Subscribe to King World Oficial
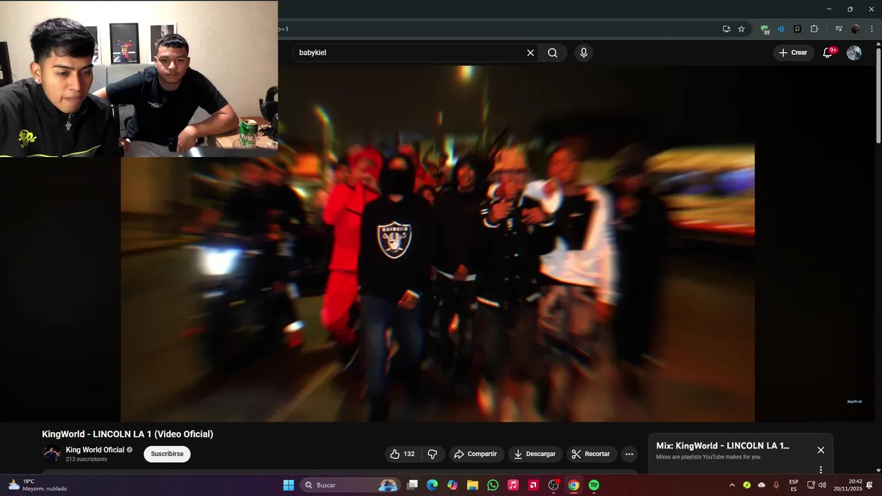Image resolution: width=882 pixels, height=496 pixels. pyautogui.click(x=167, y=454)
